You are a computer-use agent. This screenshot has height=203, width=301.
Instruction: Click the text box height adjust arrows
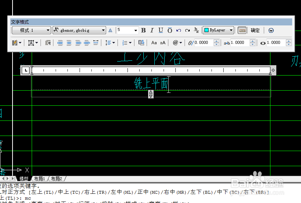[x=151, y=94]
